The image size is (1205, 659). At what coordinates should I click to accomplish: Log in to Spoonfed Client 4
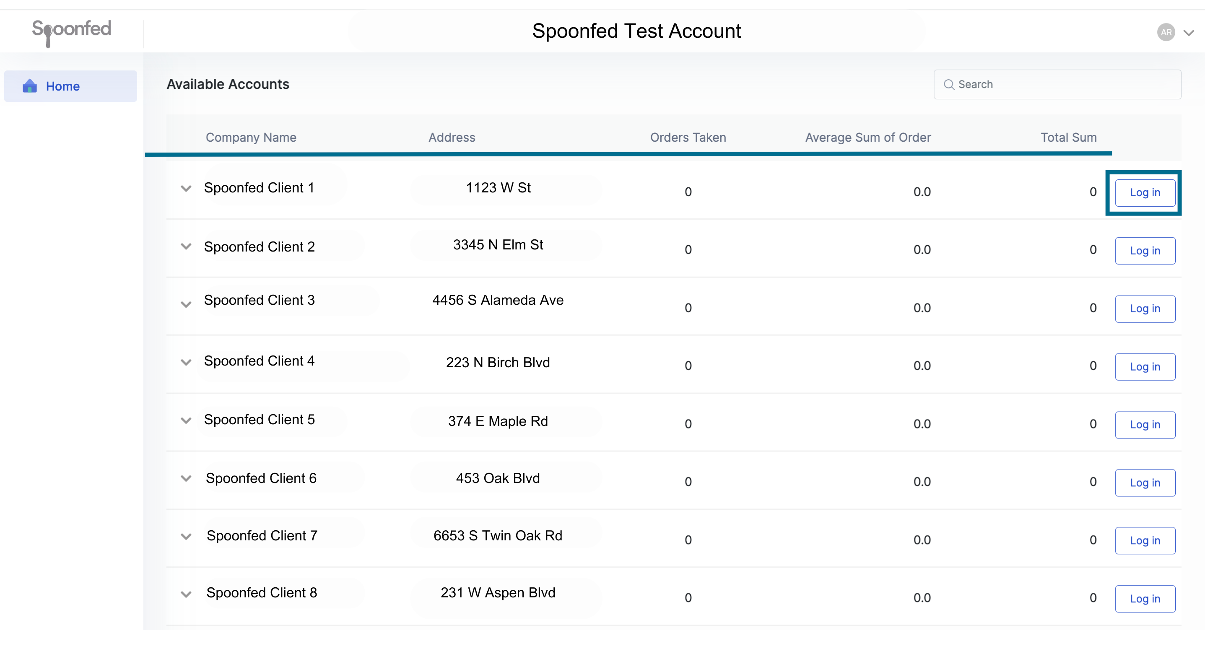[x=1145, y=367]
